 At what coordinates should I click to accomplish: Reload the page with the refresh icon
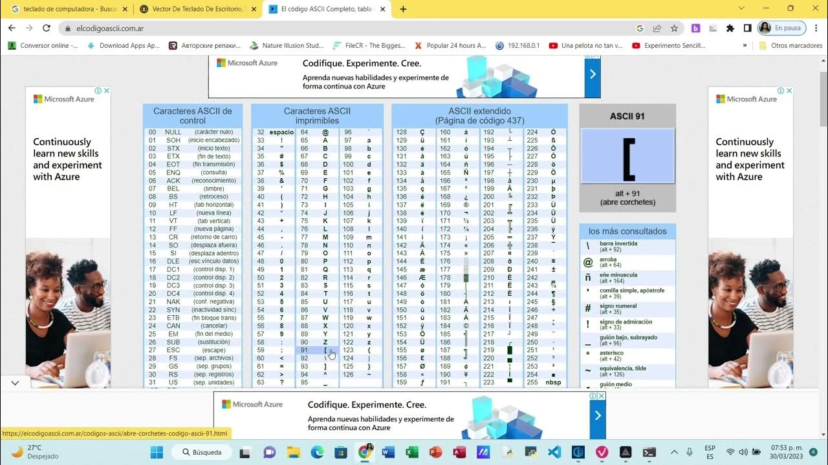(46, 28)
